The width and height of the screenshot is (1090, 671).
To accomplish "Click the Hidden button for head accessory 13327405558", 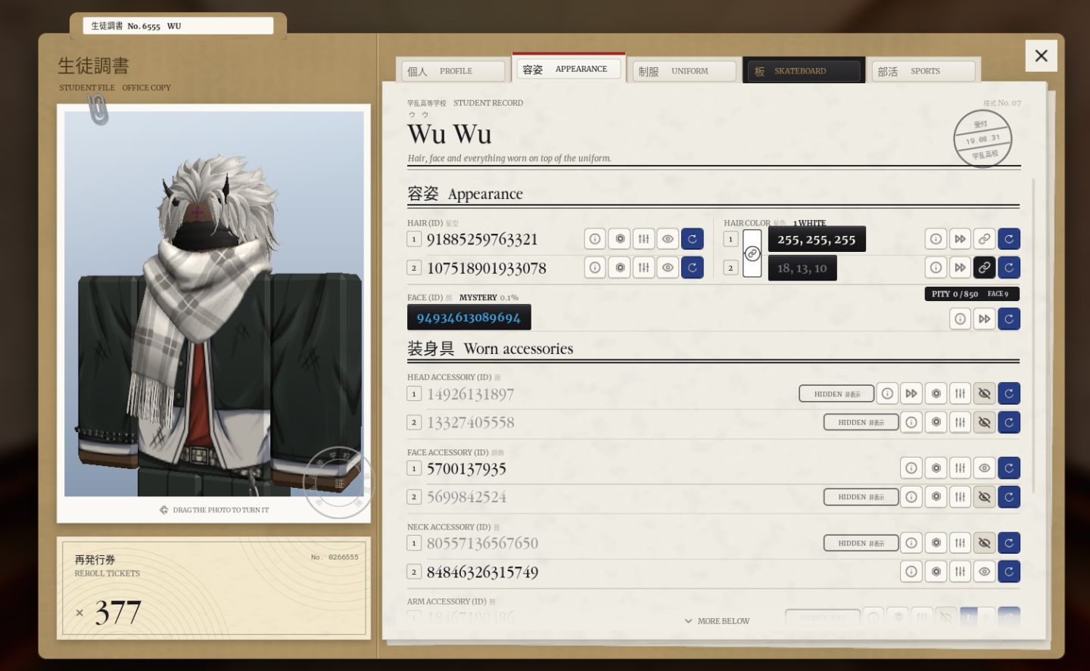I will 861,422.
